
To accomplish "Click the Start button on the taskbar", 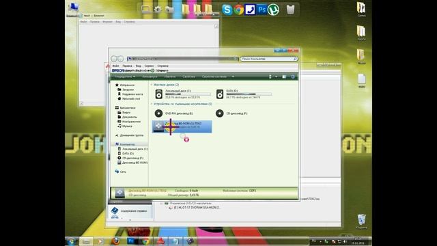I will 71,241.
